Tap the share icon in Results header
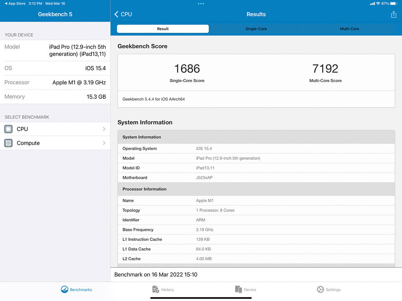The width and height of the screenshot is (402, 301). click(393, 15)
